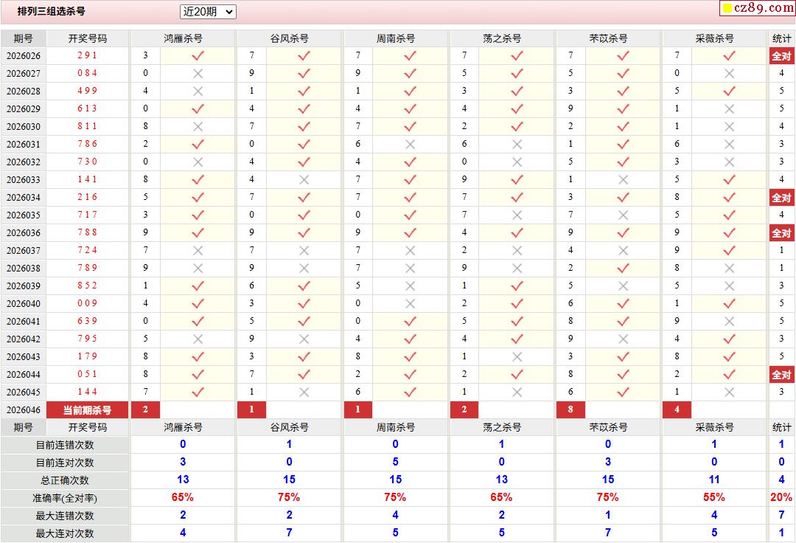The width and height of the screenshot is (796, 543).
Task: Click the 采薇杀号 checkmark in row 2026036
Action: (729, 232)
